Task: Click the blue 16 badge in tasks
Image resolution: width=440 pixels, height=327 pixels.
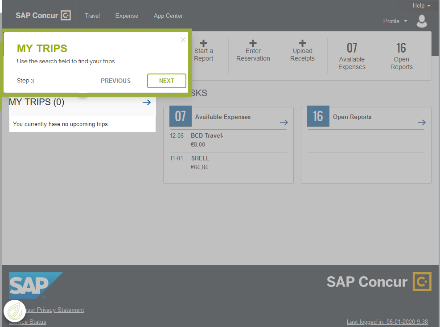Action: [318, 116]
